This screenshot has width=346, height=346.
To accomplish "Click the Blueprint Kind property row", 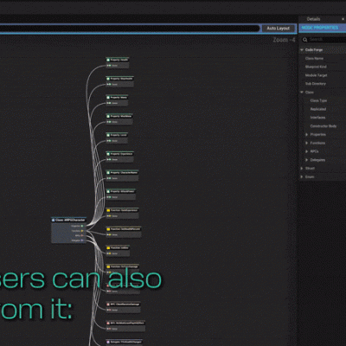I will click(323, 67).
